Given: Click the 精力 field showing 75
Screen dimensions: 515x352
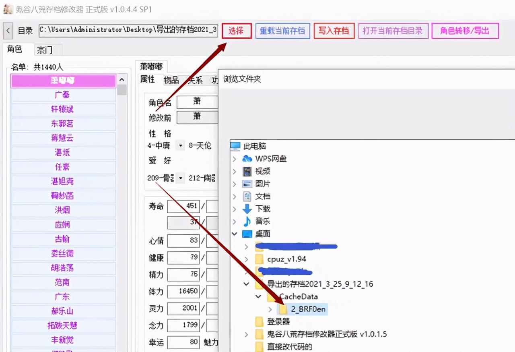Looking at the screenshot, I should 183,274.
